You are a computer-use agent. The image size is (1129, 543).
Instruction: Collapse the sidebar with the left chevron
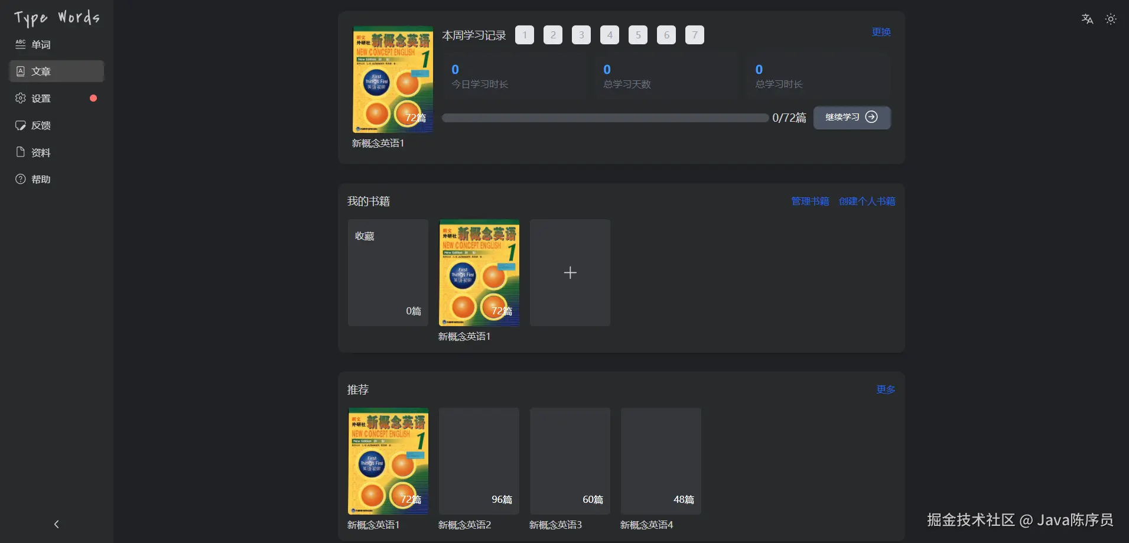click(x=57, y=524)
